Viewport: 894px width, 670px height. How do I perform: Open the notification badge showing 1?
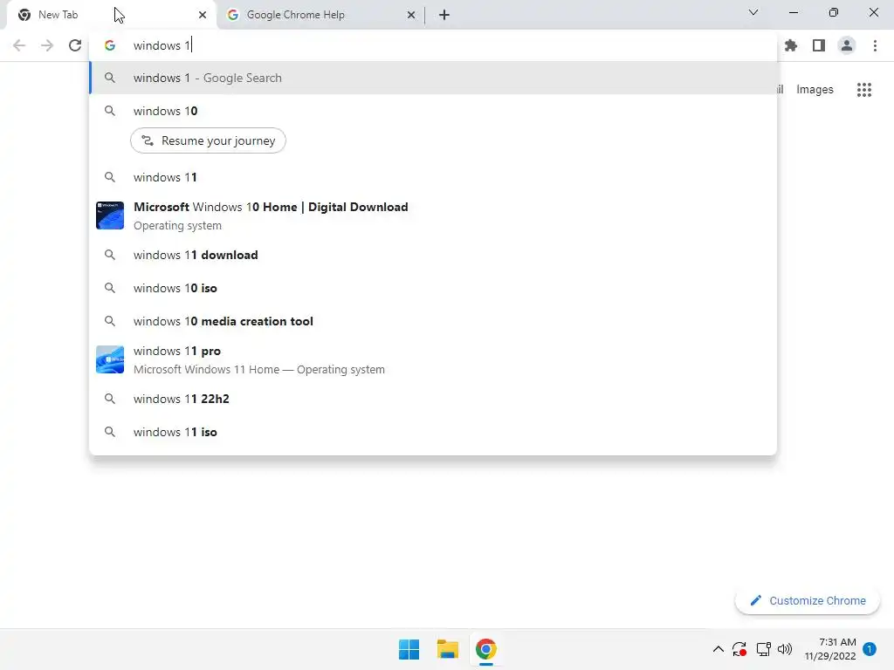870,649
